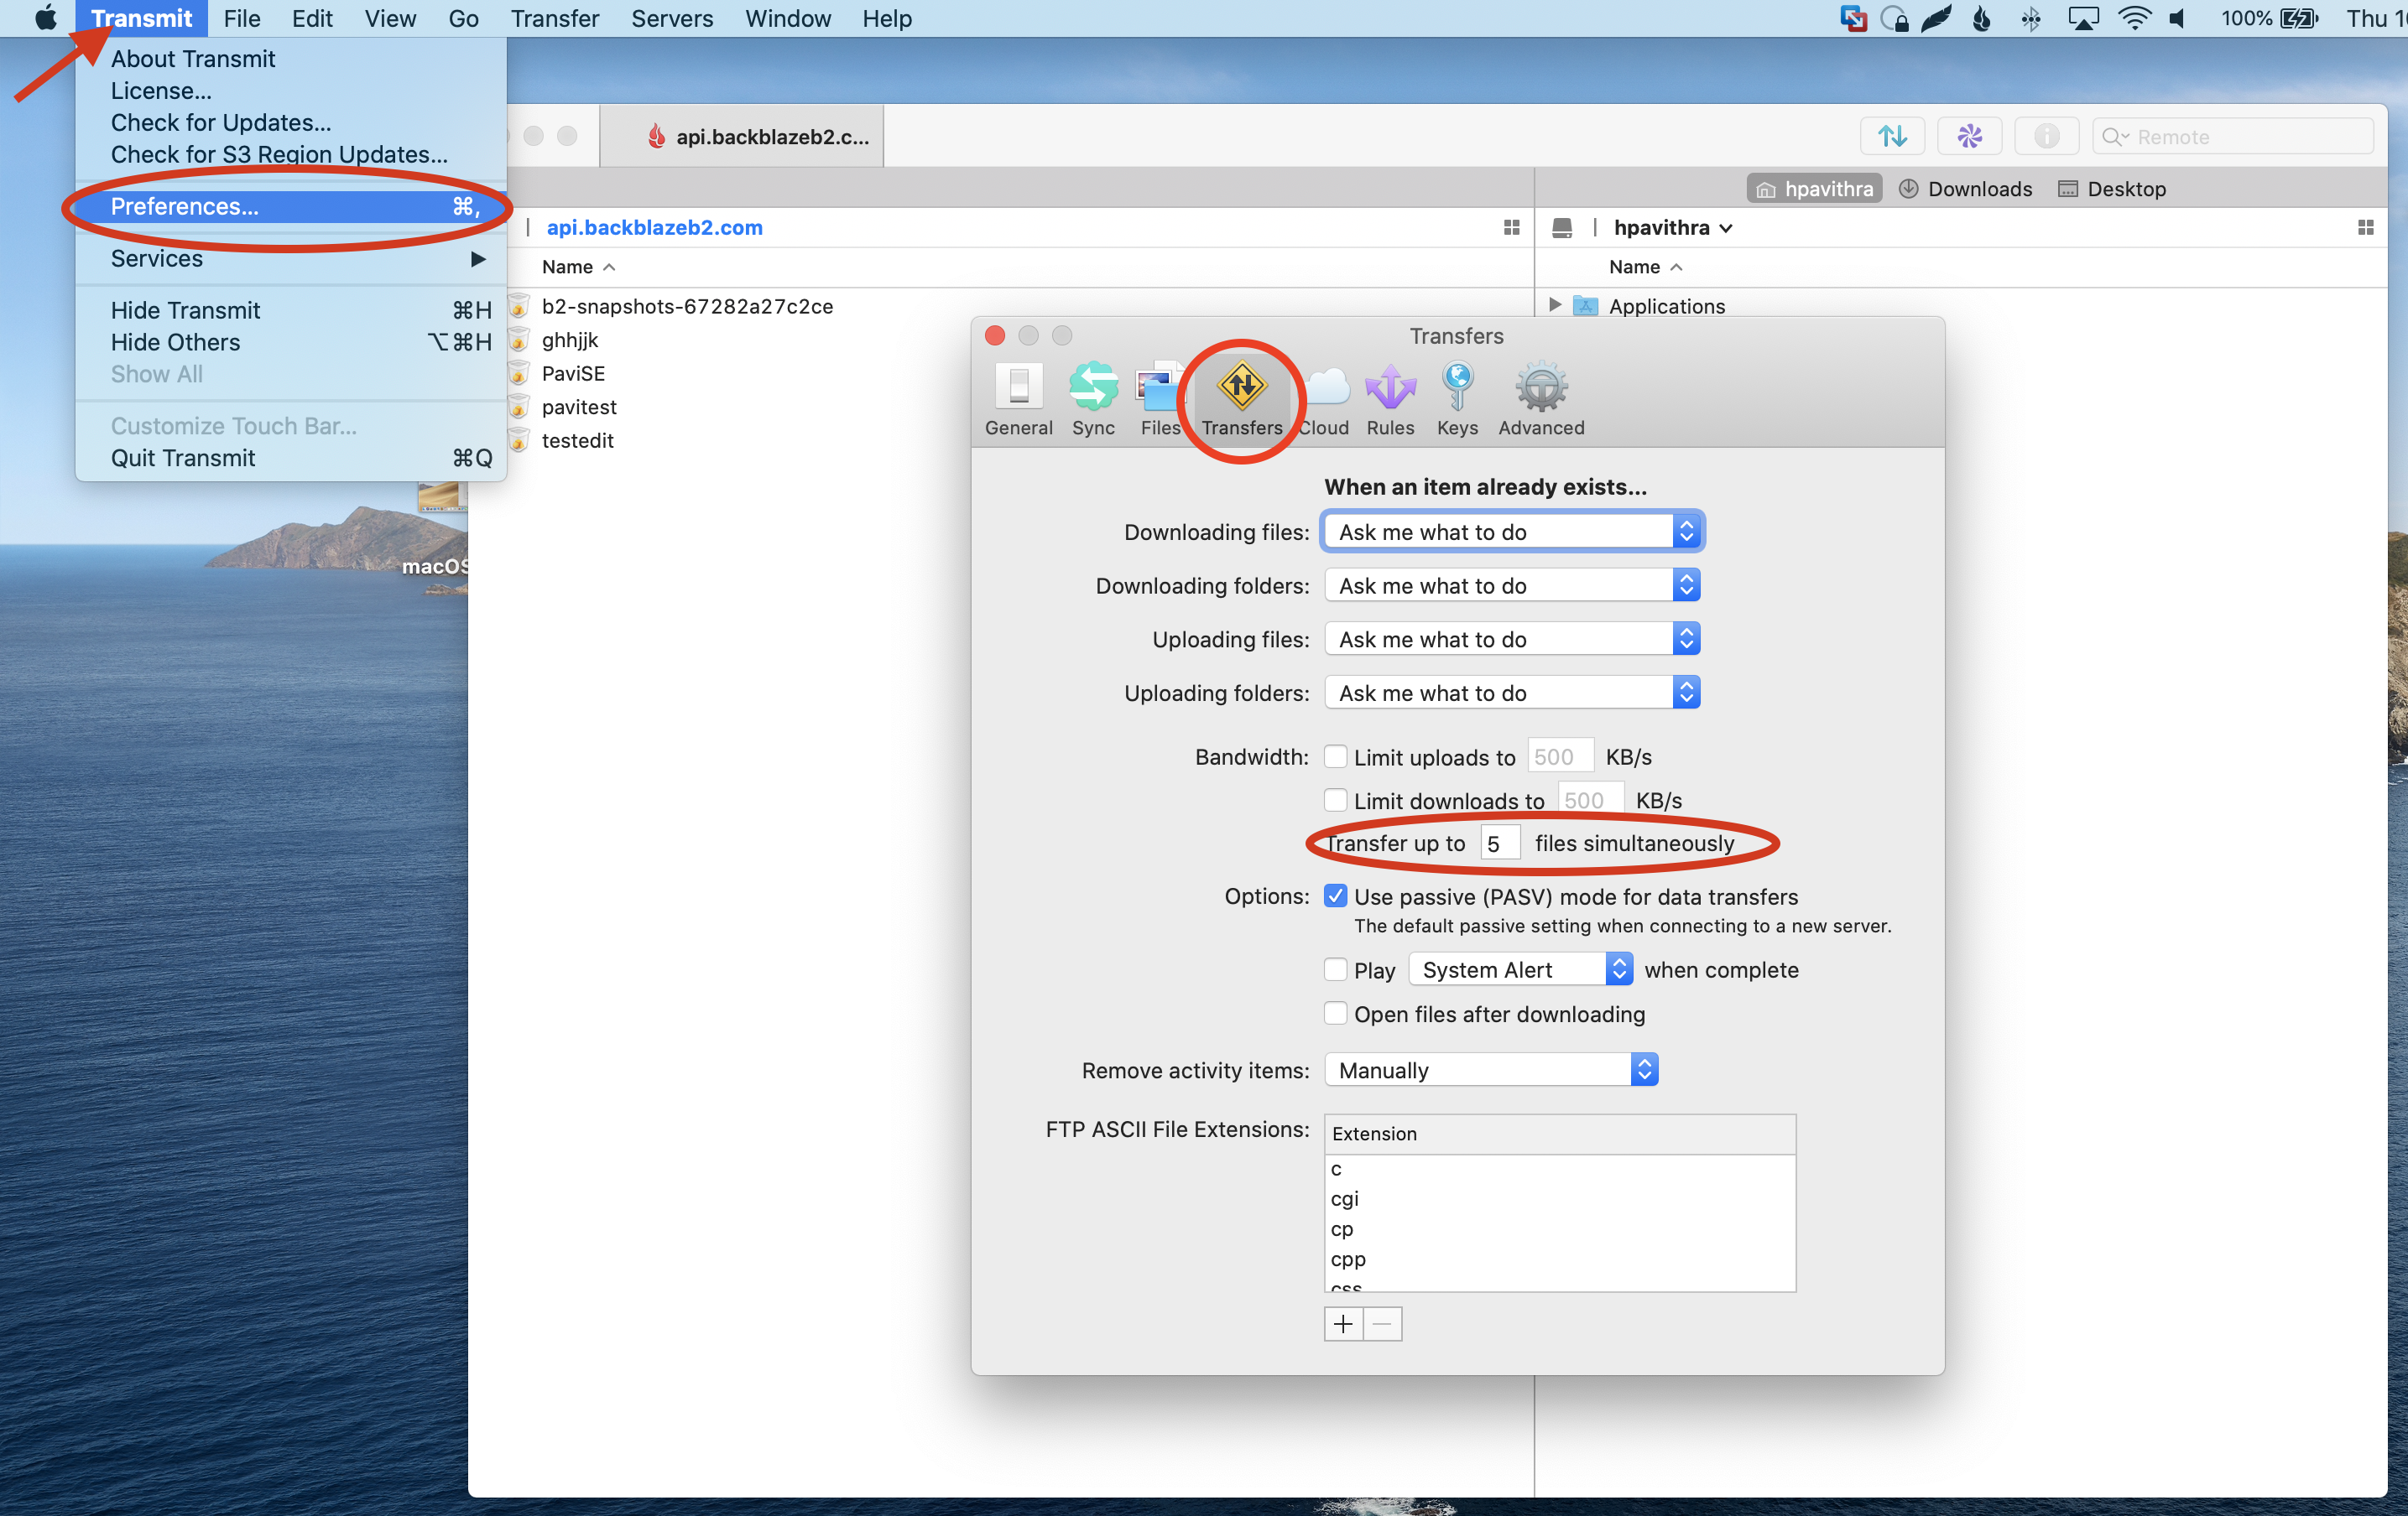Select the testedit bucket
The width and height of the screenshot is (2408, 1516).
[x=577, y=441]
